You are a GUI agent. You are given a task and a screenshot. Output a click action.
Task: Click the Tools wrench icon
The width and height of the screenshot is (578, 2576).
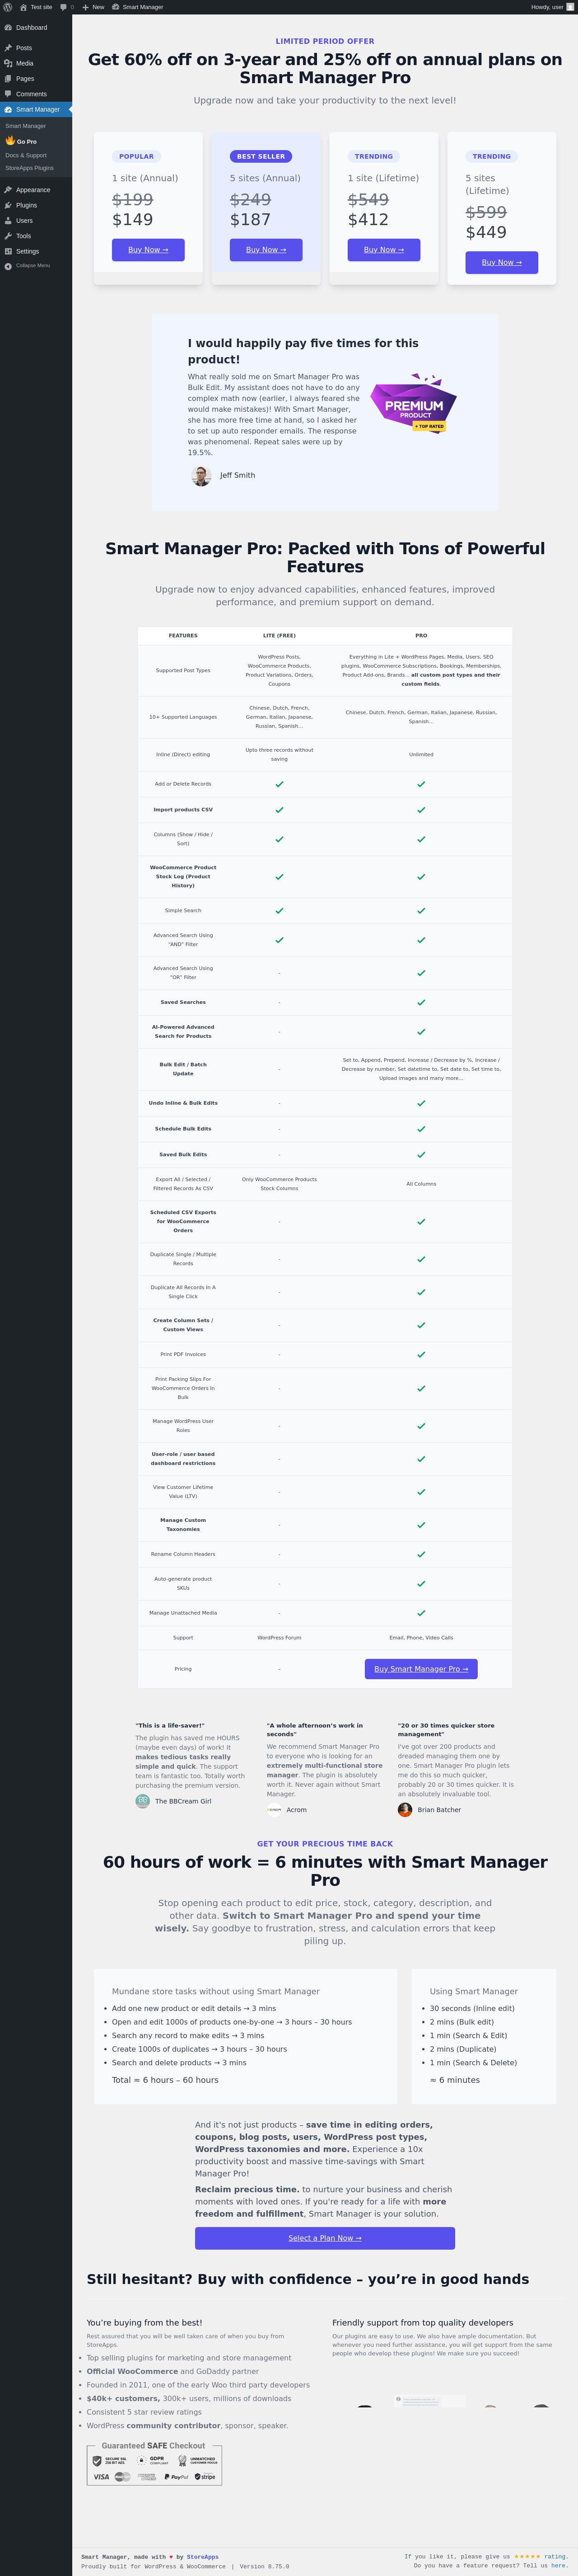point(8,236)
